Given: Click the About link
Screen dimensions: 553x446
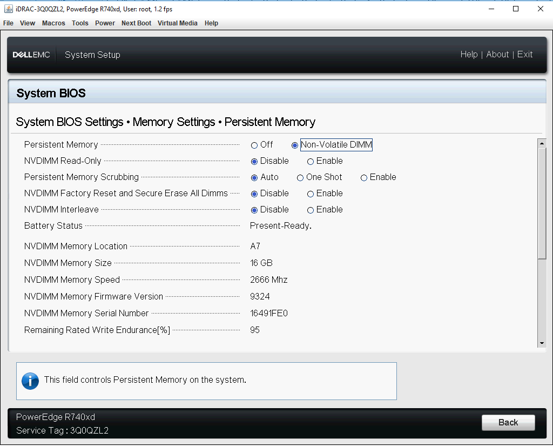Looking at the screenshot, I should tap(497, 55).
